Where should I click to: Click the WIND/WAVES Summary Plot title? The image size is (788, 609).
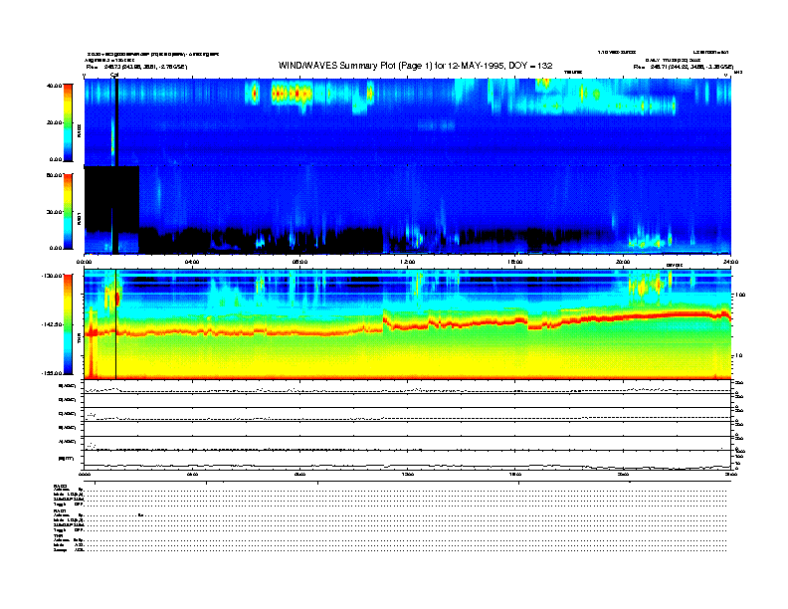[x=415, y=66]
